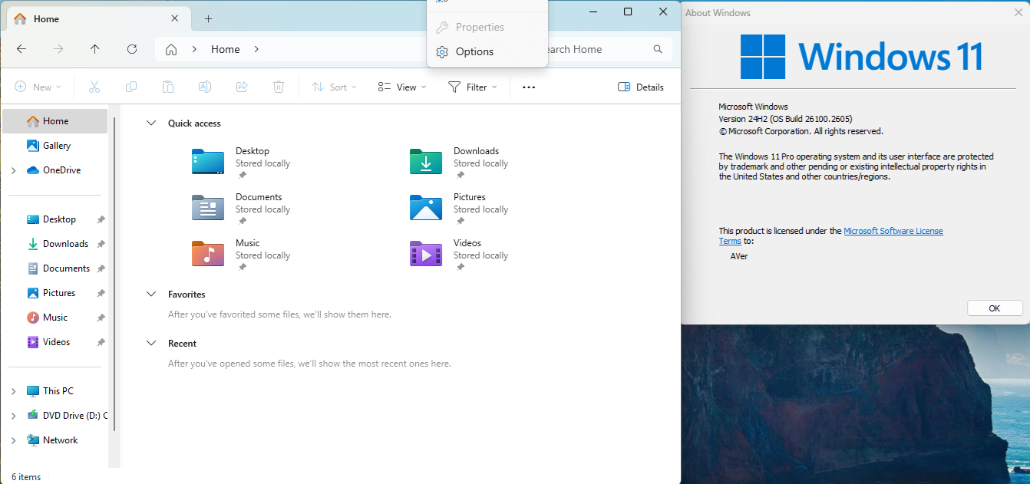Collapse the Recent section
Image resolution: width=1030 pixels, height=484 pixels.
[151, 344]
